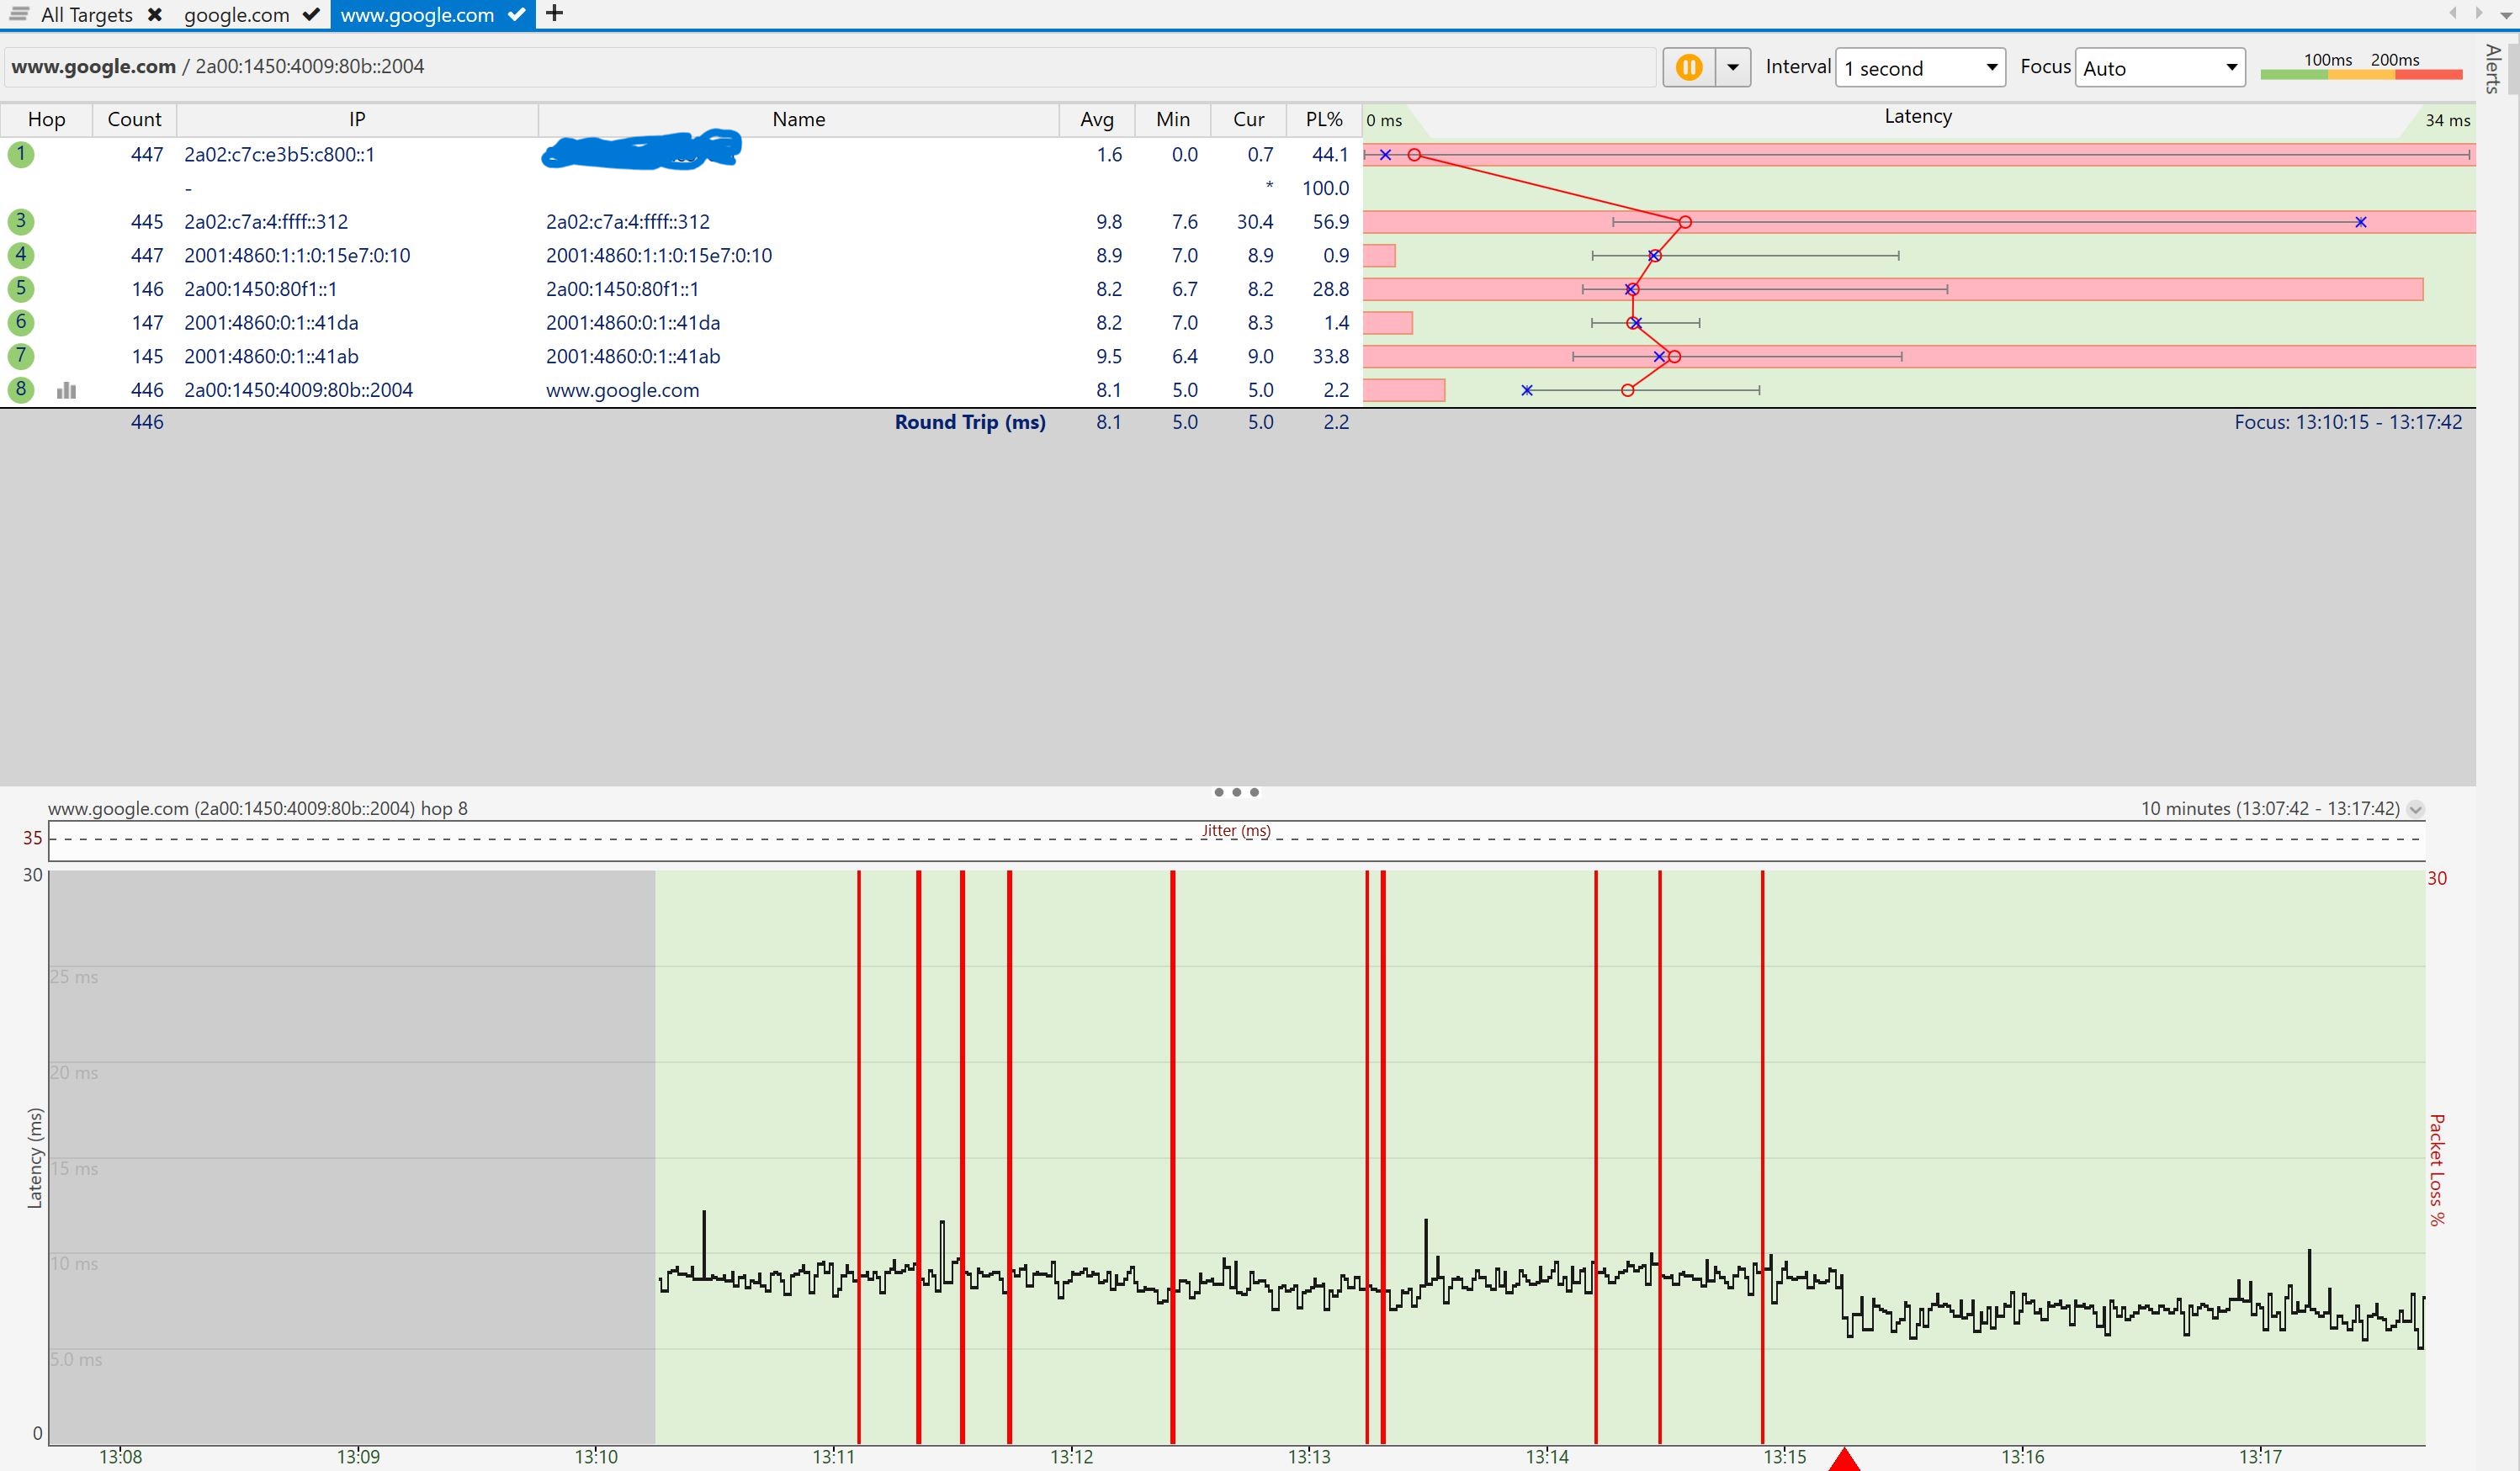Select IP 2a02:c7c:e3b5:c800::1 in hop 1
Image resolution: width=2520 pixels, height=1471 pixels.
click(x=279, y=155)
